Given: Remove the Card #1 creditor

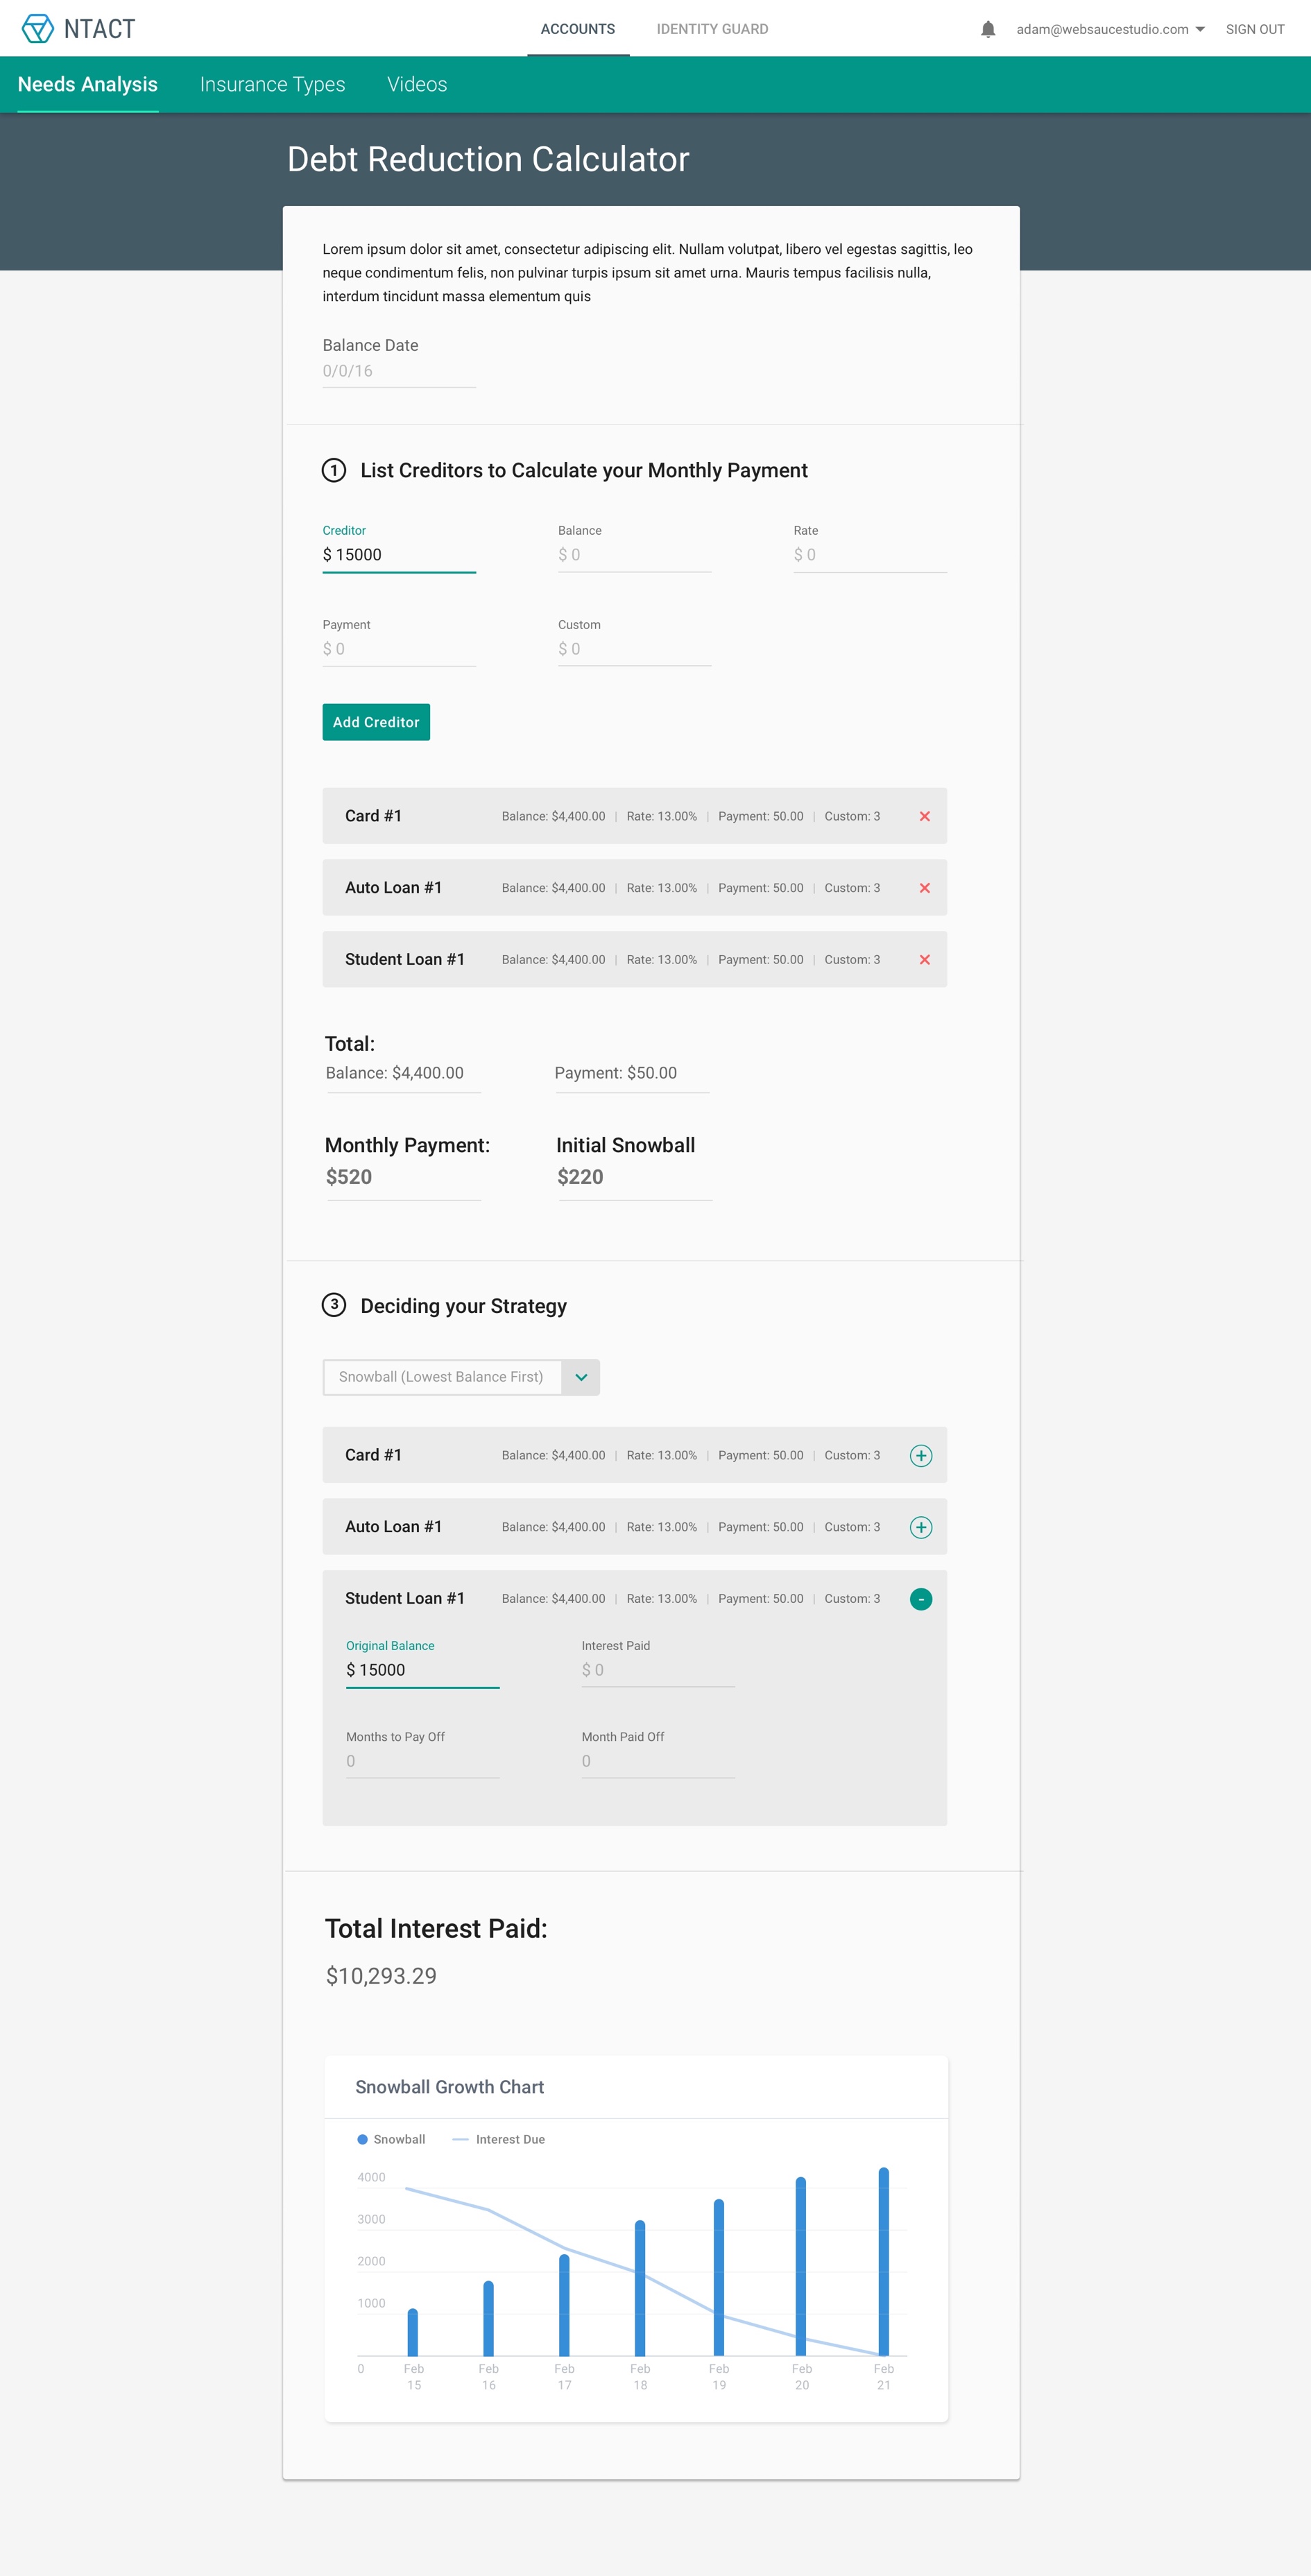Looking at the screenshot, I should (x=924, y=816).
